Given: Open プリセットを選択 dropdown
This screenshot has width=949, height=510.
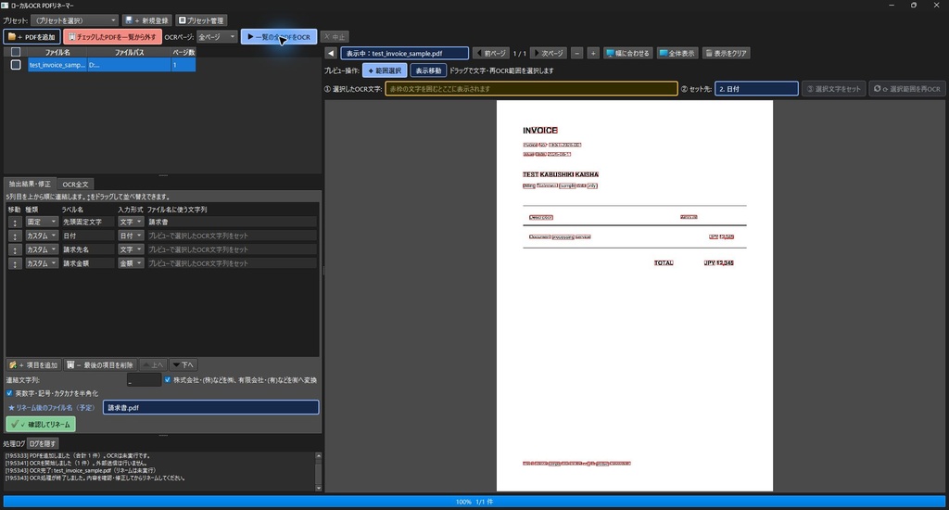Looking at the screenshot, I should 74,20.
